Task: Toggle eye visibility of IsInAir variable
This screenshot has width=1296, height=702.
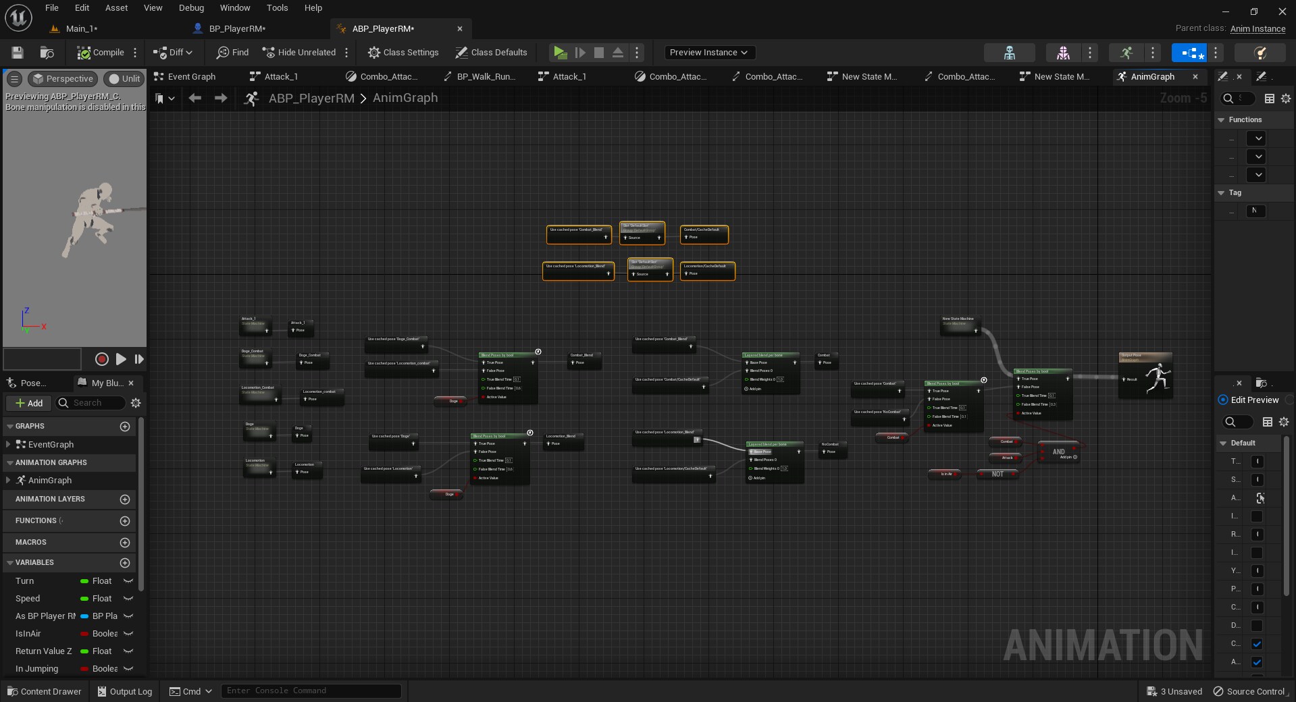Action: point(128,634)
